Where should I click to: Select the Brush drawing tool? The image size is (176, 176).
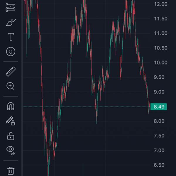point(11,22)
